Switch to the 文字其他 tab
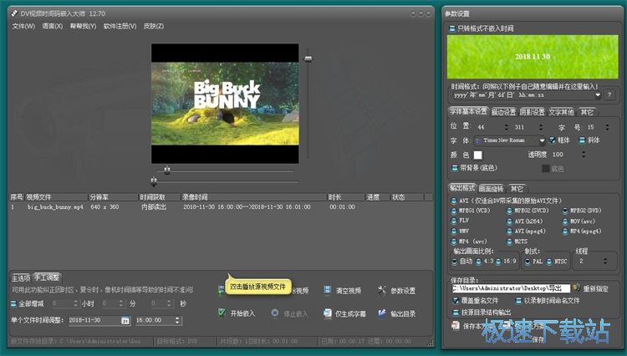The image size is (627, 356). coord(561,112)
